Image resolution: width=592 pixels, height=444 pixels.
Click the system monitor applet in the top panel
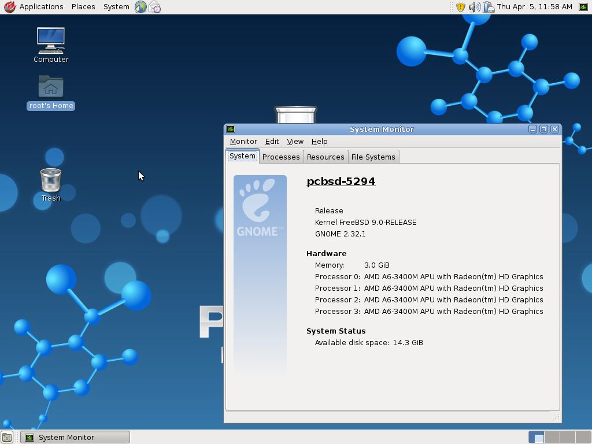click(583, 7)
